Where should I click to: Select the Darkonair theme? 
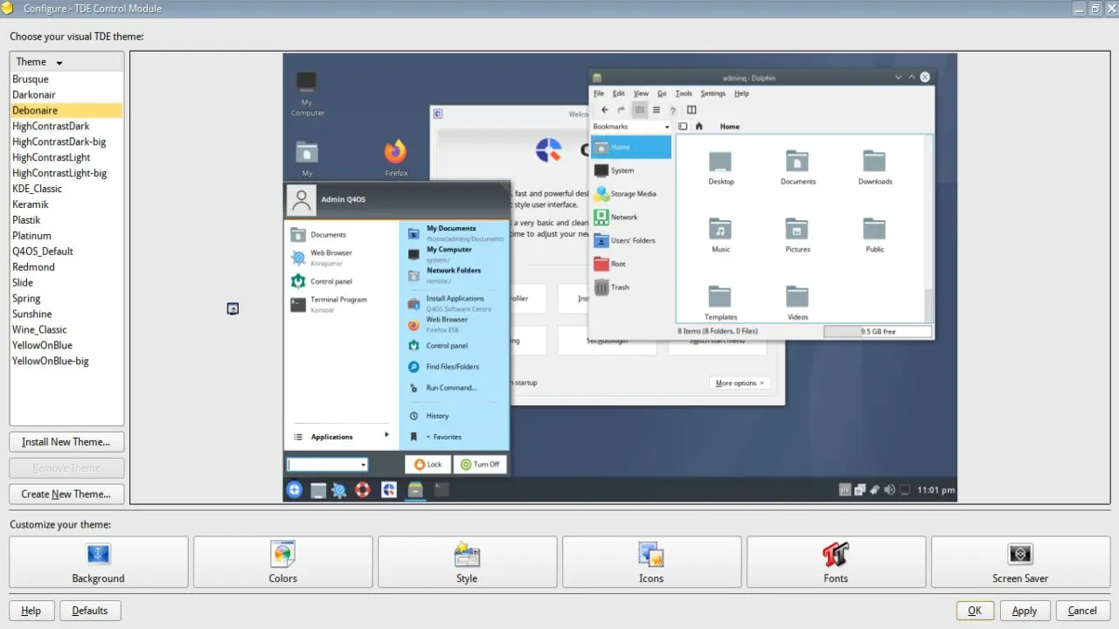click(66, 95)
